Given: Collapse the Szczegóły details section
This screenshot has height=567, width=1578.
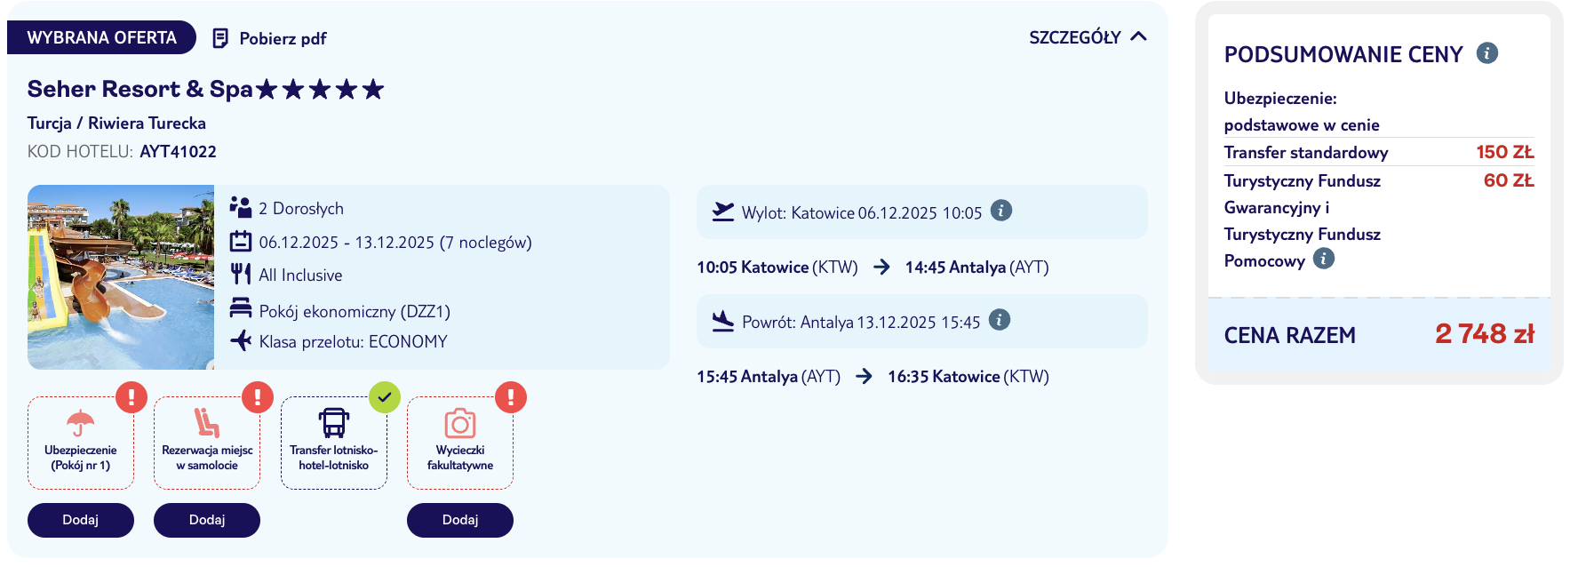Looking at the screenshot, I should pyautogui.click(x=1075, y=37).
